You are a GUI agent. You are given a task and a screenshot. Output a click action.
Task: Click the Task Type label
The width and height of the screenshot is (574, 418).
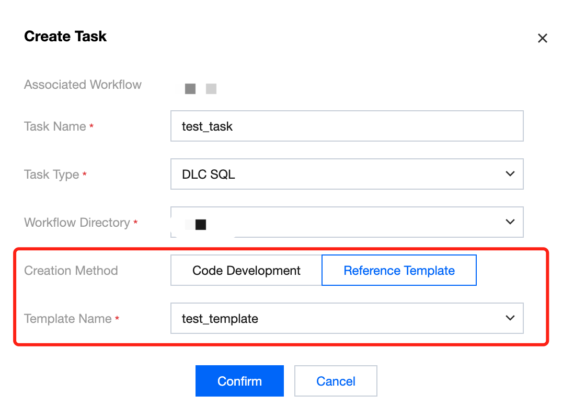coord(52,175)
